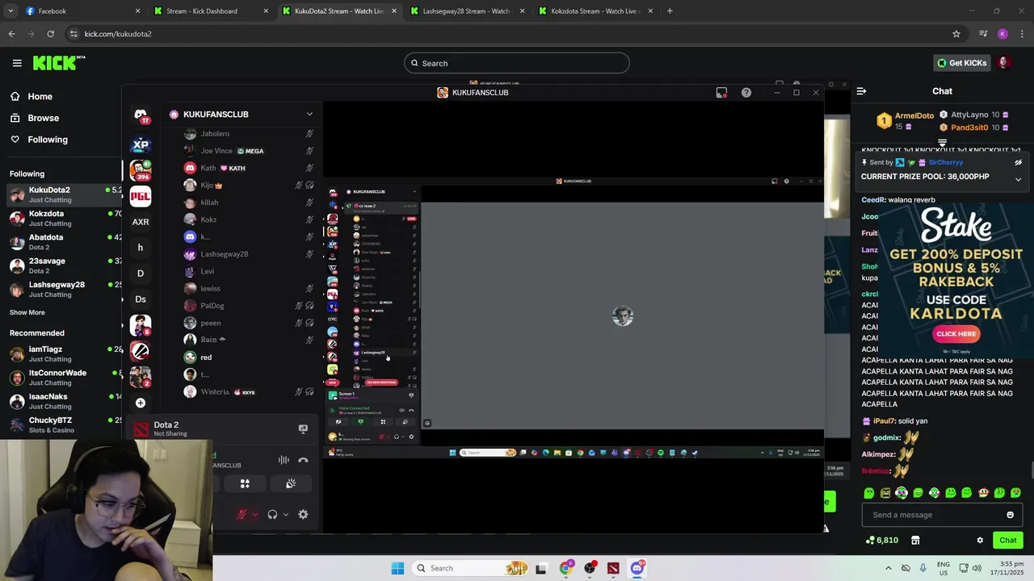Open Kick Following page
The image size is (1034, 581).
[39, 140]
